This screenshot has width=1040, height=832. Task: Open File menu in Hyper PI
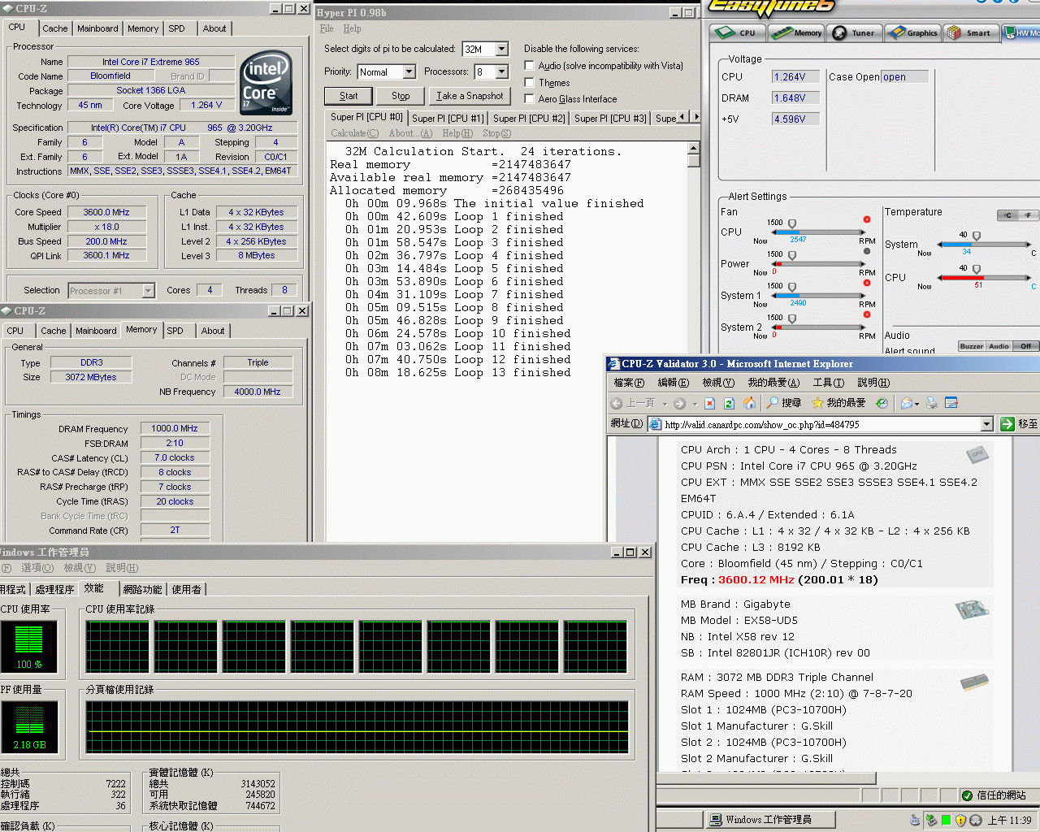(327, 28)
